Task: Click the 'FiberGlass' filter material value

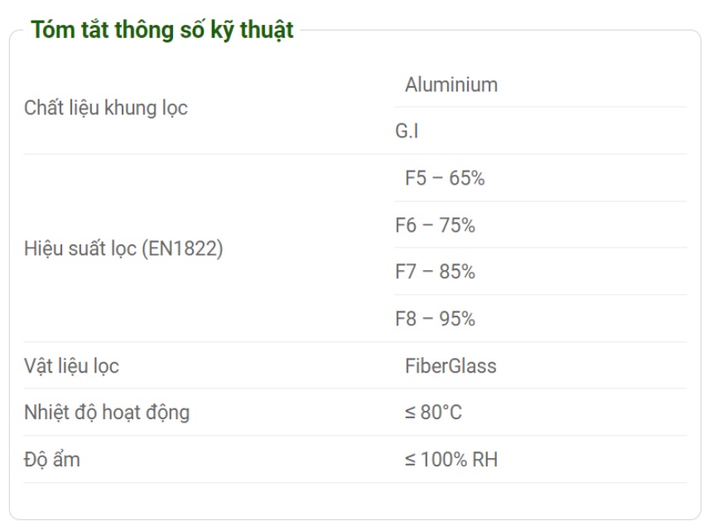Action: coord(450,366)
